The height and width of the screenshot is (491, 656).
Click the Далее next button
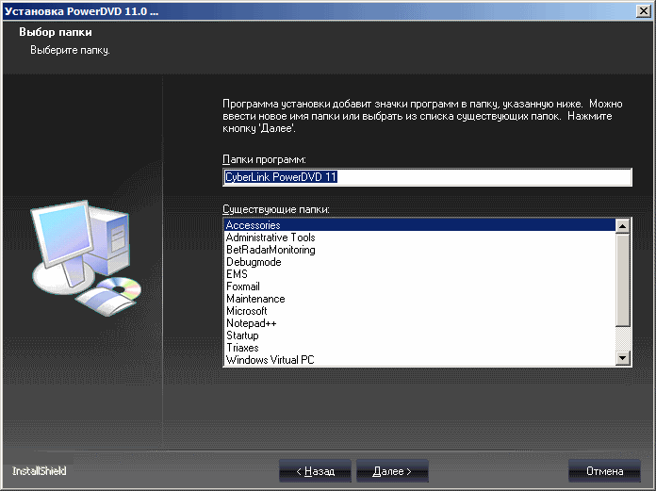[x=392, y=471]
